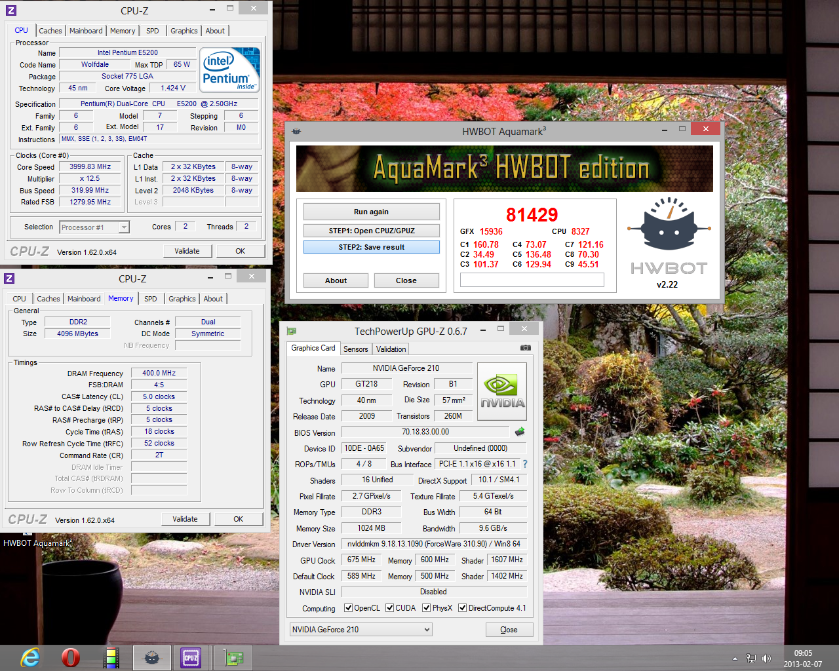Image resolution: width=839 pixels, height=671 pixels.
Task: Open Internet Explorer from the taskbar
Action: [x=30, y=657]
